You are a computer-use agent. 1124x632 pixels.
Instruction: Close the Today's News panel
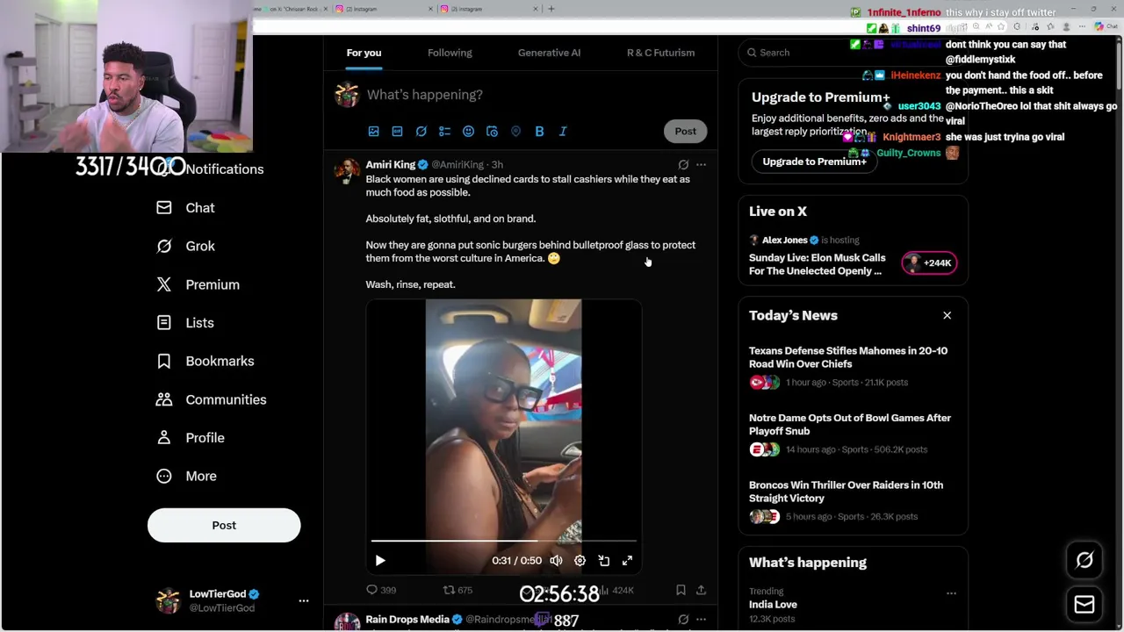(x=947, y=315)
